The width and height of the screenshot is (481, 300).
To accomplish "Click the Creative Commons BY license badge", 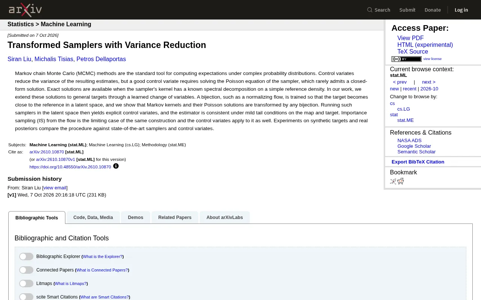I will [x=406, y=59].
